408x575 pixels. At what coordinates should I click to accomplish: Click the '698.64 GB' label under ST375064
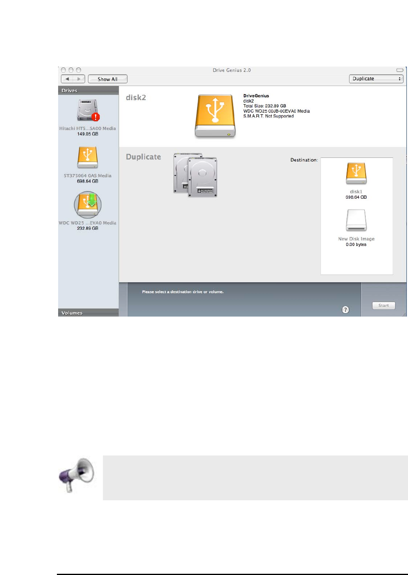point(88,181)
